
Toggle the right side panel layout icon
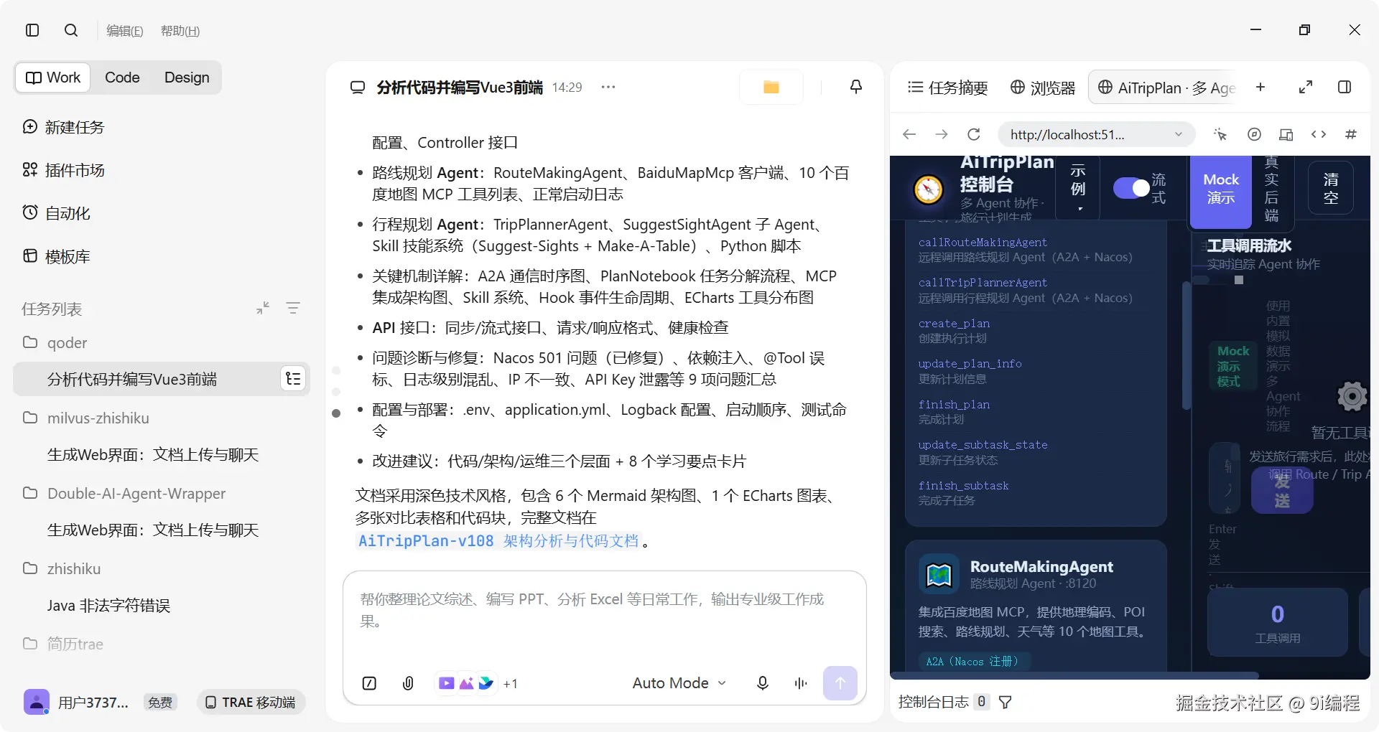click(1345, 87)
